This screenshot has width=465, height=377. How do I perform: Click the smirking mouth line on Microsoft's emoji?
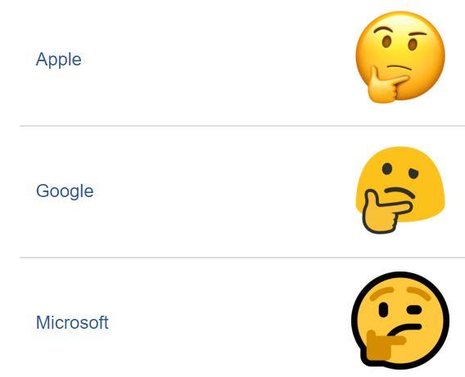coord(404,330)
